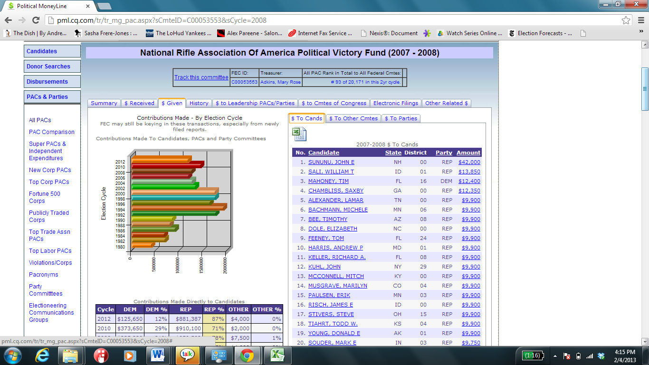The width and height of the screenshot is (649, 365).
Task: Open Candidates sidebar section
Action: coord(52,51)
